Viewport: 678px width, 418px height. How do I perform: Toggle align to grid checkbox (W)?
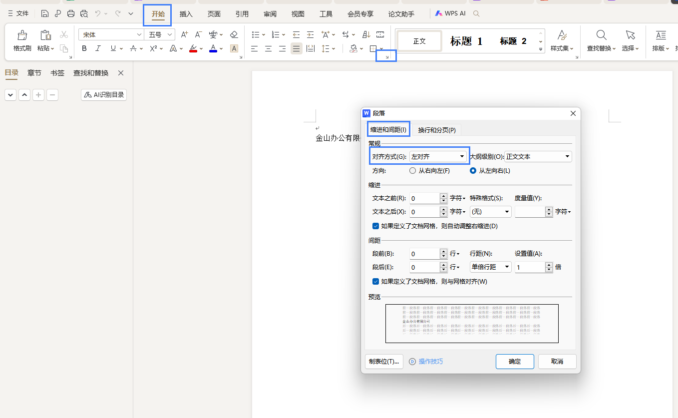coord(376,281)
